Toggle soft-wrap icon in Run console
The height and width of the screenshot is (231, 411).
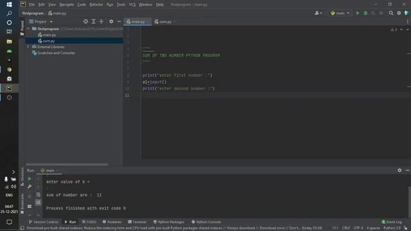click(x=39, y=195)
